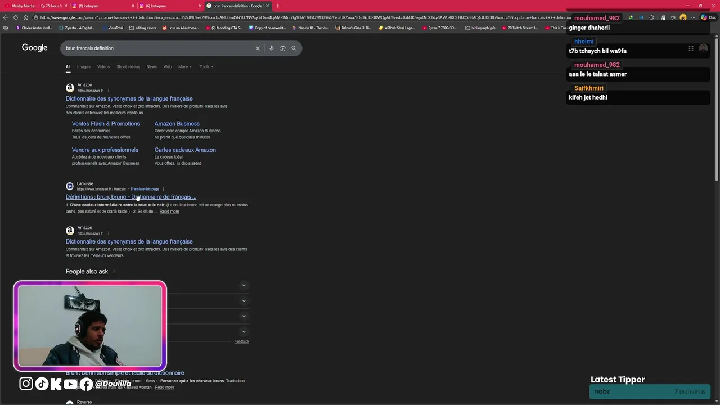Open the VirusTotal bookmark

coord(112,28)
